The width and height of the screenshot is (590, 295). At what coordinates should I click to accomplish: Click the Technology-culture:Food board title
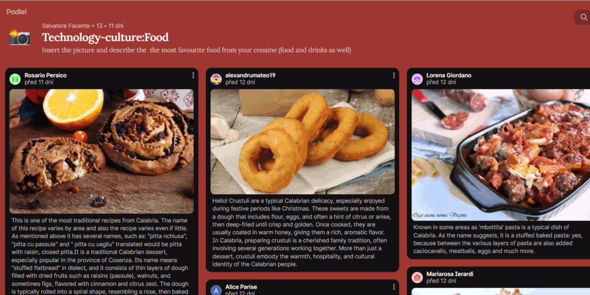105,37
